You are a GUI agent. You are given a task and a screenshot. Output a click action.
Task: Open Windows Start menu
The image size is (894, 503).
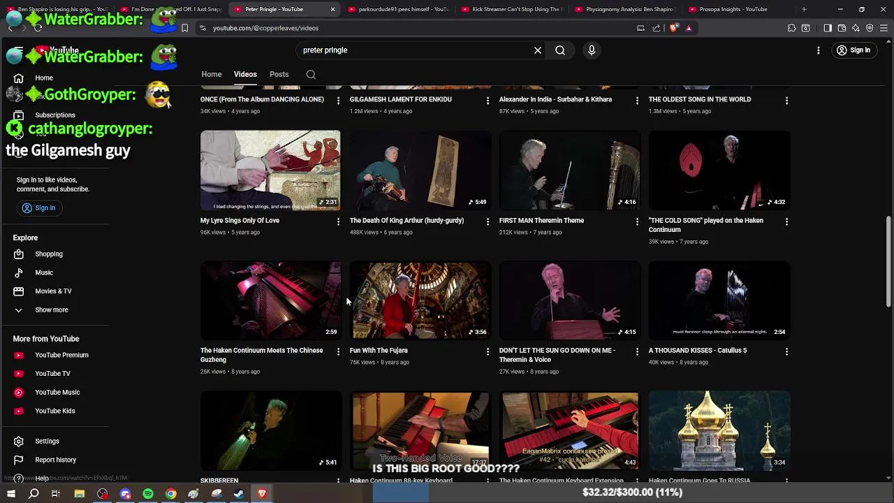tap(11, 494)
